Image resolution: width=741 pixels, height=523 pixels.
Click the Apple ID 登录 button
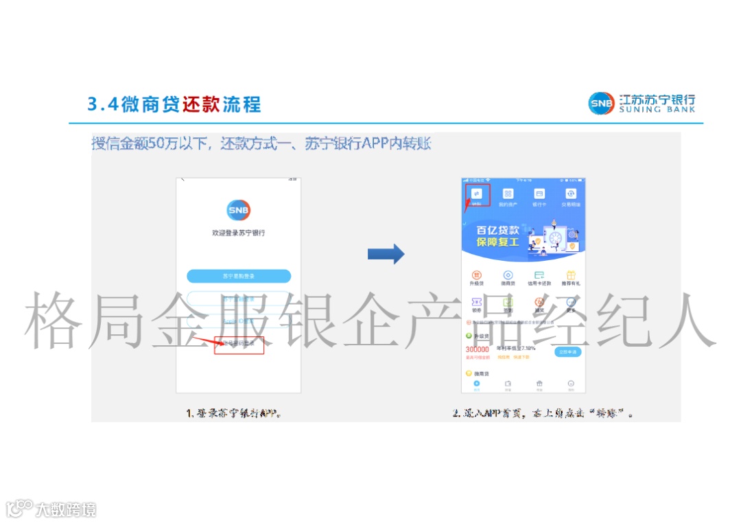(239, 321)
